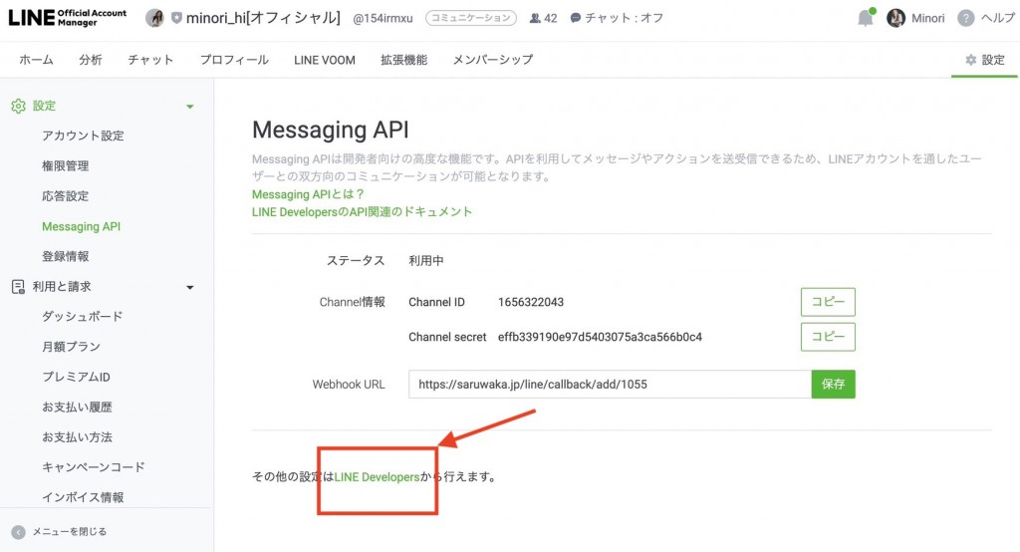Open the 分析 tab
This screenshot has width=1020, height=552.
click(x=91, y=60)
